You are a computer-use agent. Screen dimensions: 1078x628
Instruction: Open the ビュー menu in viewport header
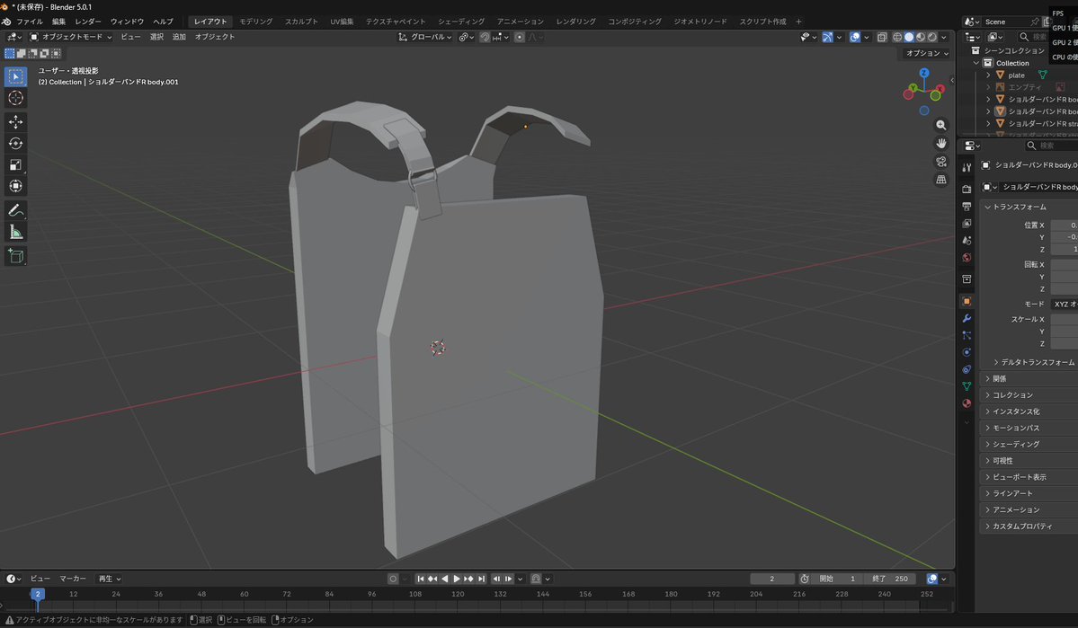point(130,37)
